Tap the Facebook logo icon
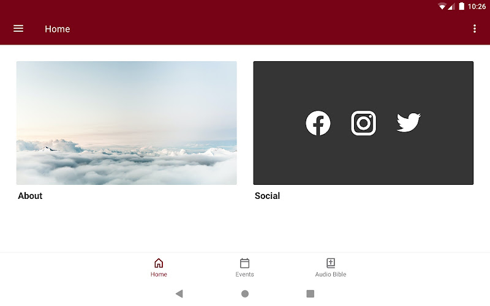The image size is (490, 306). click(318, 123)
